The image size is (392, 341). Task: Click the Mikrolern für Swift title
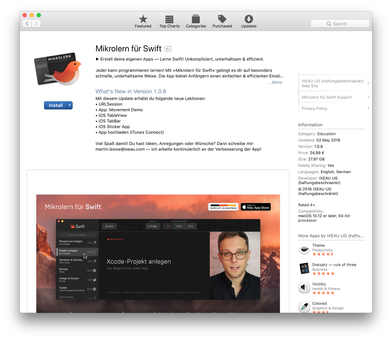[x=128, y=49]
